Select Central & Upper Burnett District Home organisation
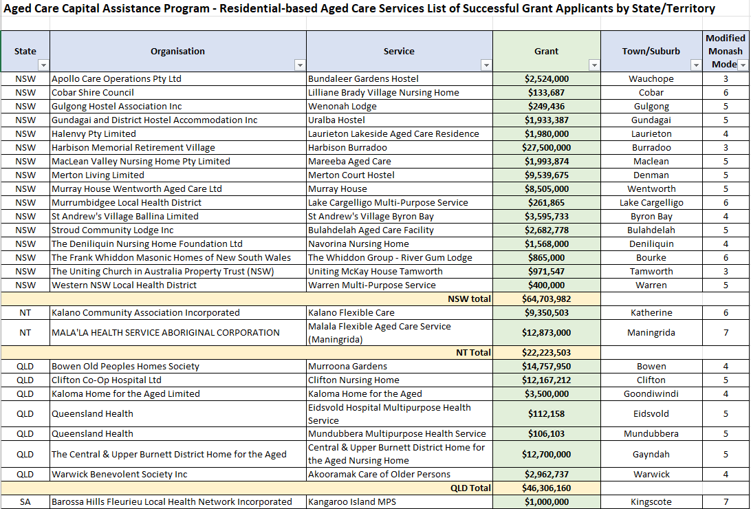The width and height of the screenshot is (751, 509). (x=177, y=454)
